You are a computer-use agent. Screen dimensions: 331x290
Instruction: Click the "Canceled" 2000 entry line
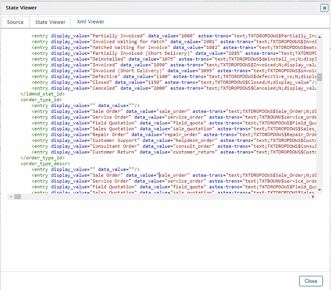coord(174,88)
